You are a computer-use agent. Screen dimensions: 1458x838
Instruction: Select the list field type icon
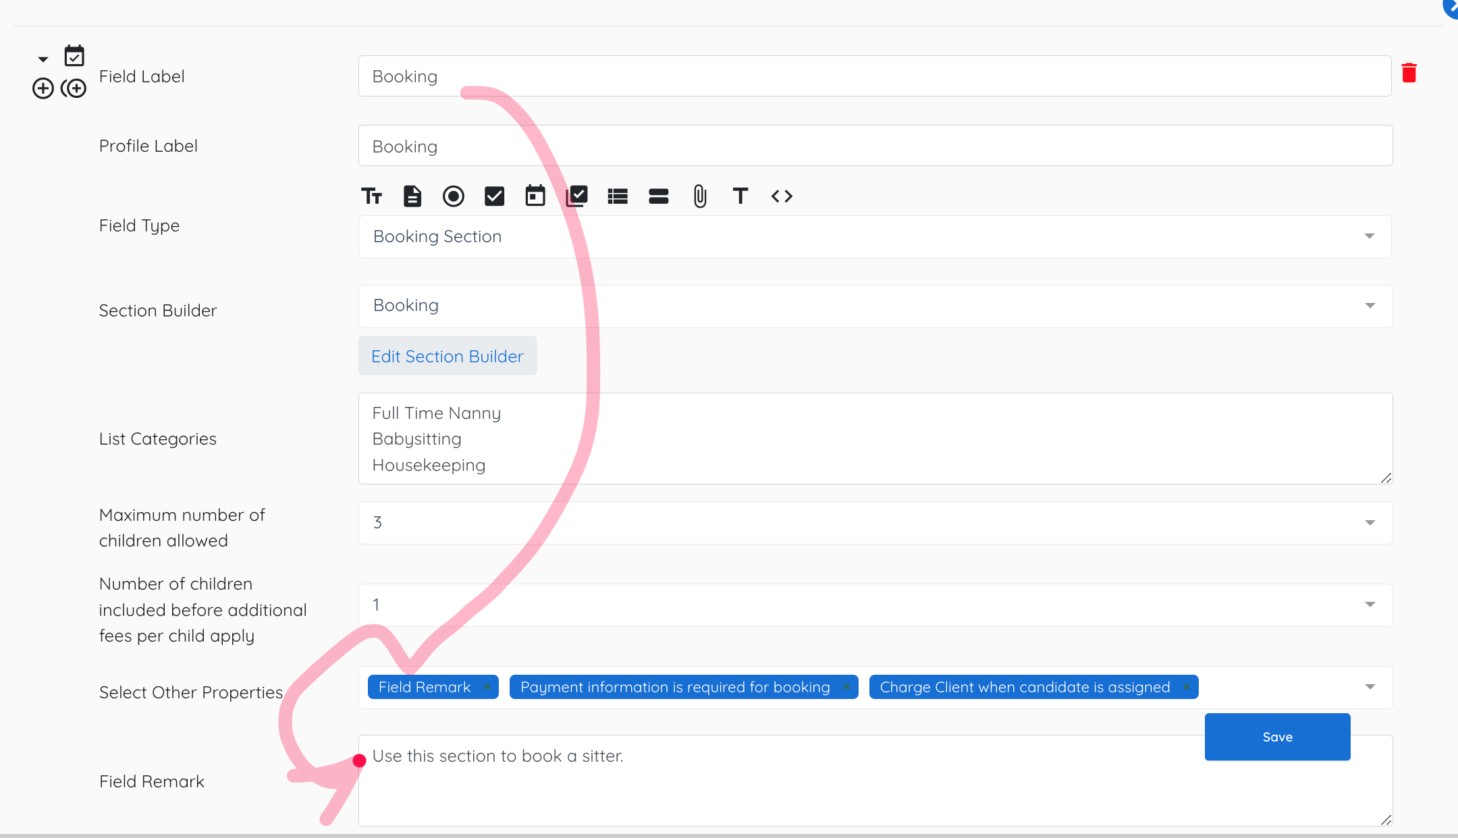pyautogui.click(x=618, y=196)
